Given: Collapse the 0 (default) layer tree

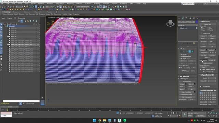Looking at the screenshot, I should coord(4,26).
